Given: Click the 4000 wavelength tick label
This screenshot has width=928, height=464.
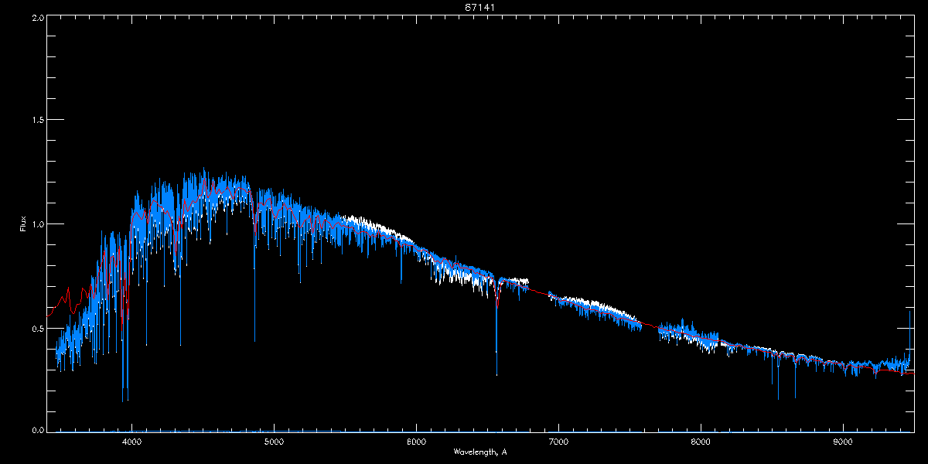Looking at the screenshot, I should [132, 442].
